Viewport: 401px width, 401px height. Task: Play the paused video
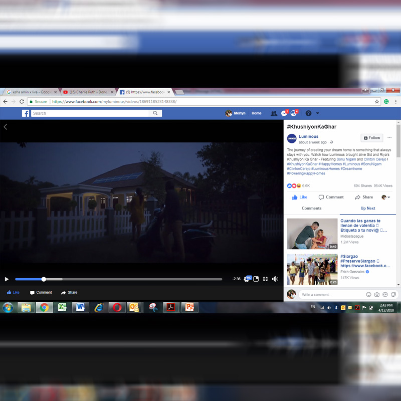coord(7,279)
